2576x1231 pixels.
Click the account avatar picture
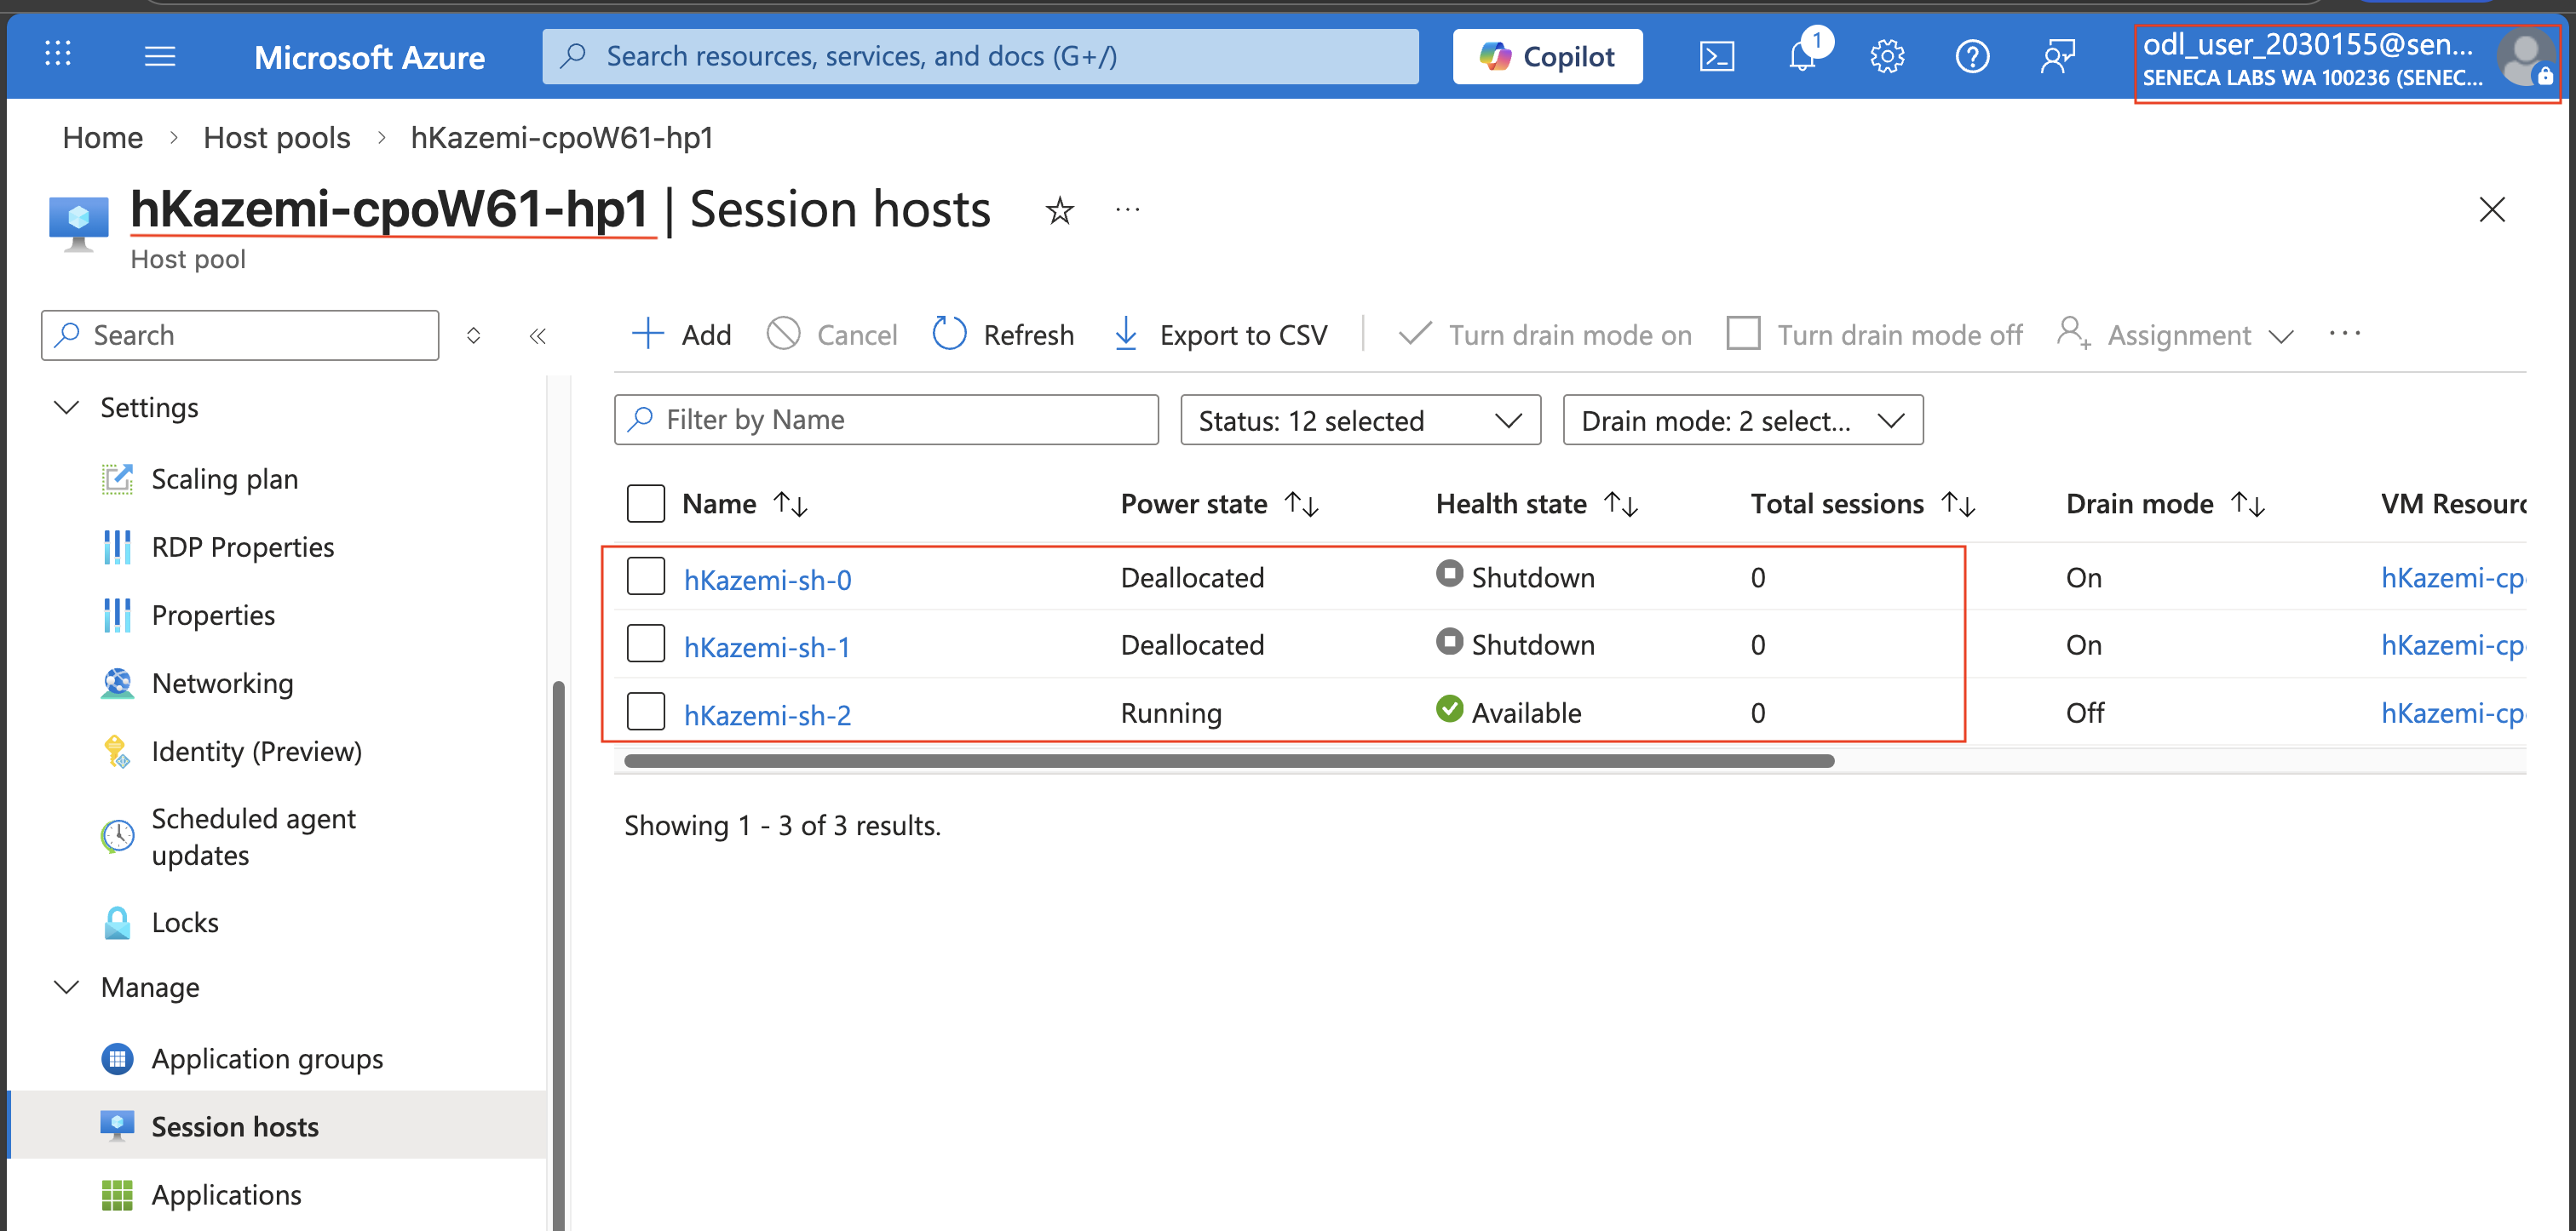[x=2525, y=58]
